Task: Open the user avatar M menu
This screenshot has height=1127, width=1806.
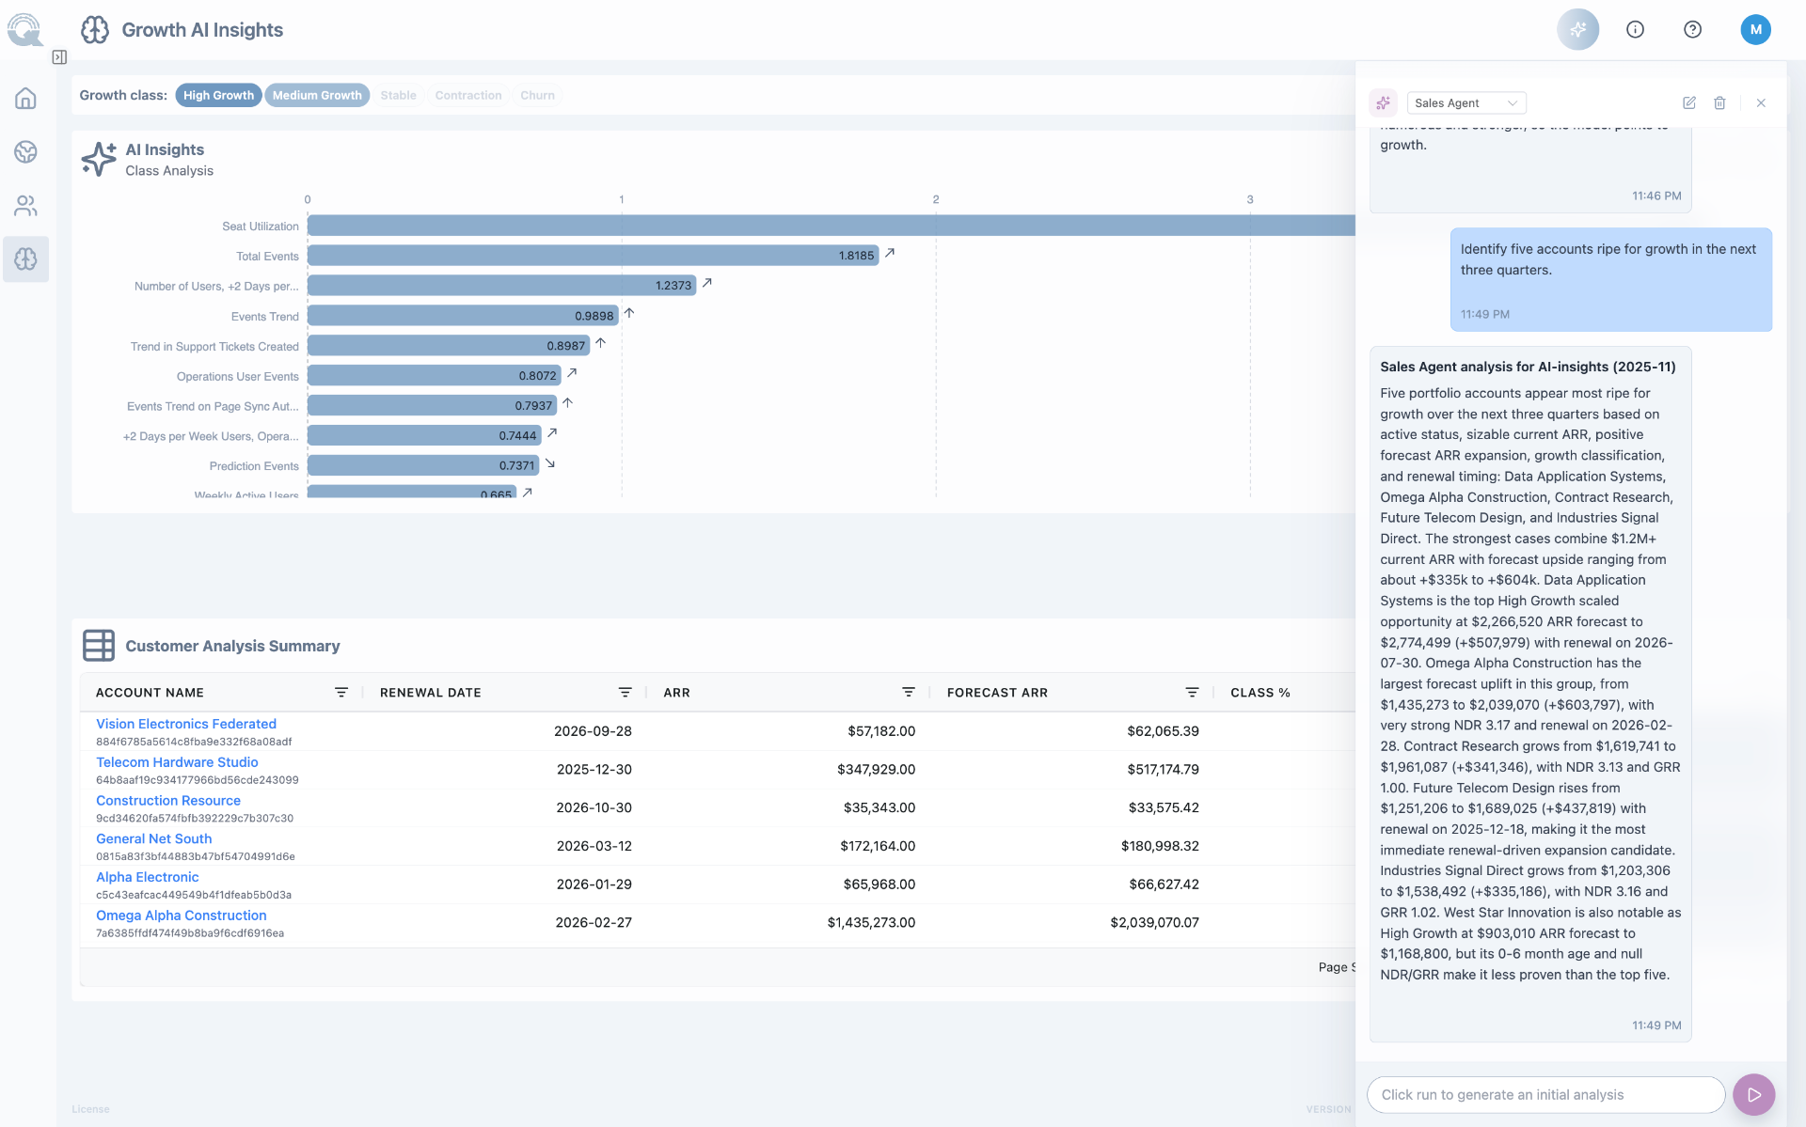Action: pyautogui.click(x=1755, y=29)
